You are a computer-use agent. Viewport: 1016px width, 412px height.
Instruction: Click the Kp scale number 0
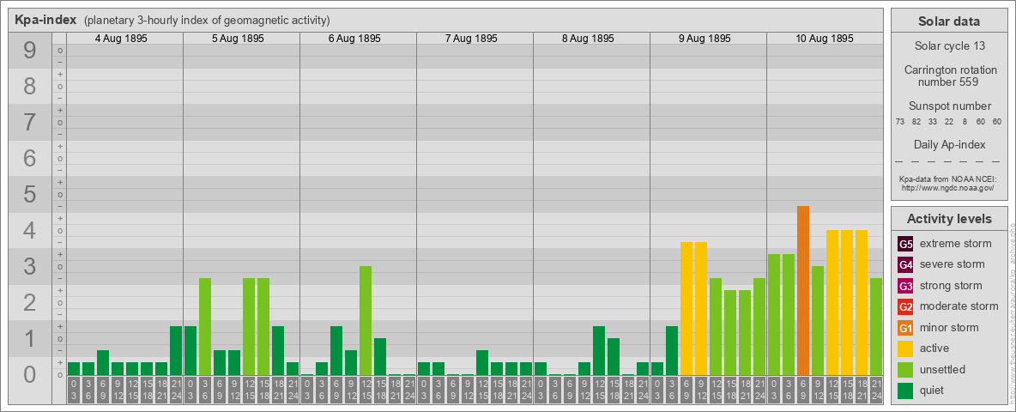[x=30, y=374]
